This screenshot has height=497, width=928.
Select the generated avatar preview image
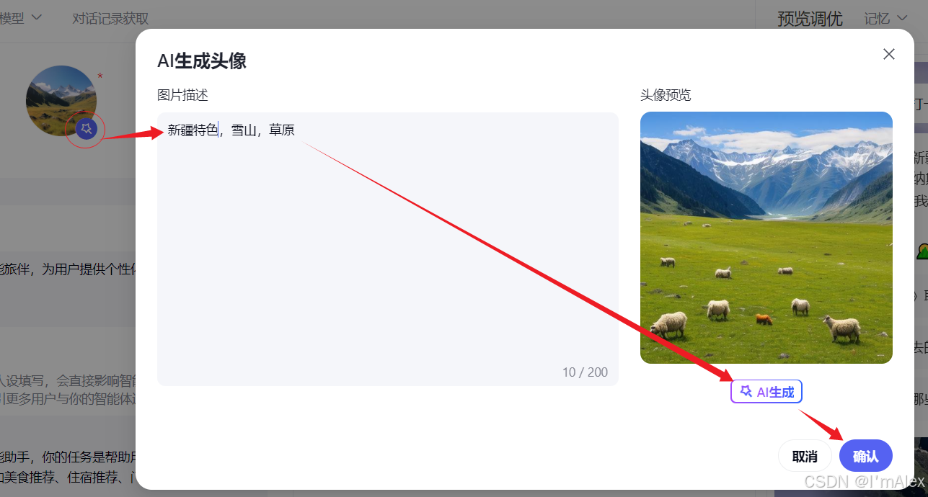(x=766, y=238)
